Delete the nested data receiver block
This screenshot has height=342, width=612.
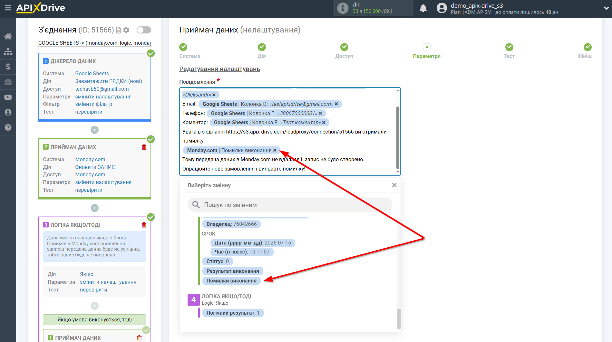[x=139, y=338]
